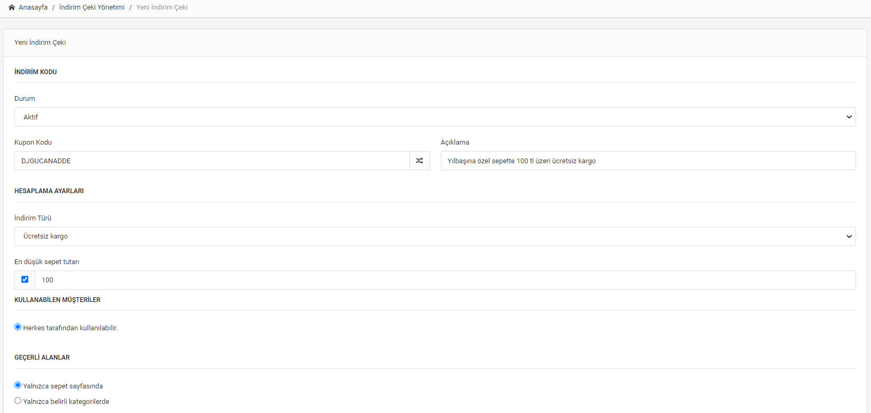The width and height of the screenshot is (871, 413).
Task: Click the GEÇERLİ ALANLAR heading
Action: pyautogui.click(x=42, y=358)
